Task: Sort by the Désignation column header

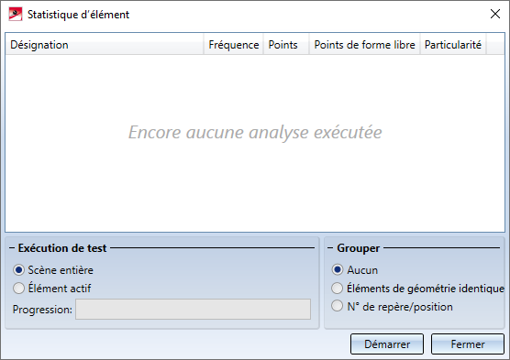Action: tap(105, 45)
